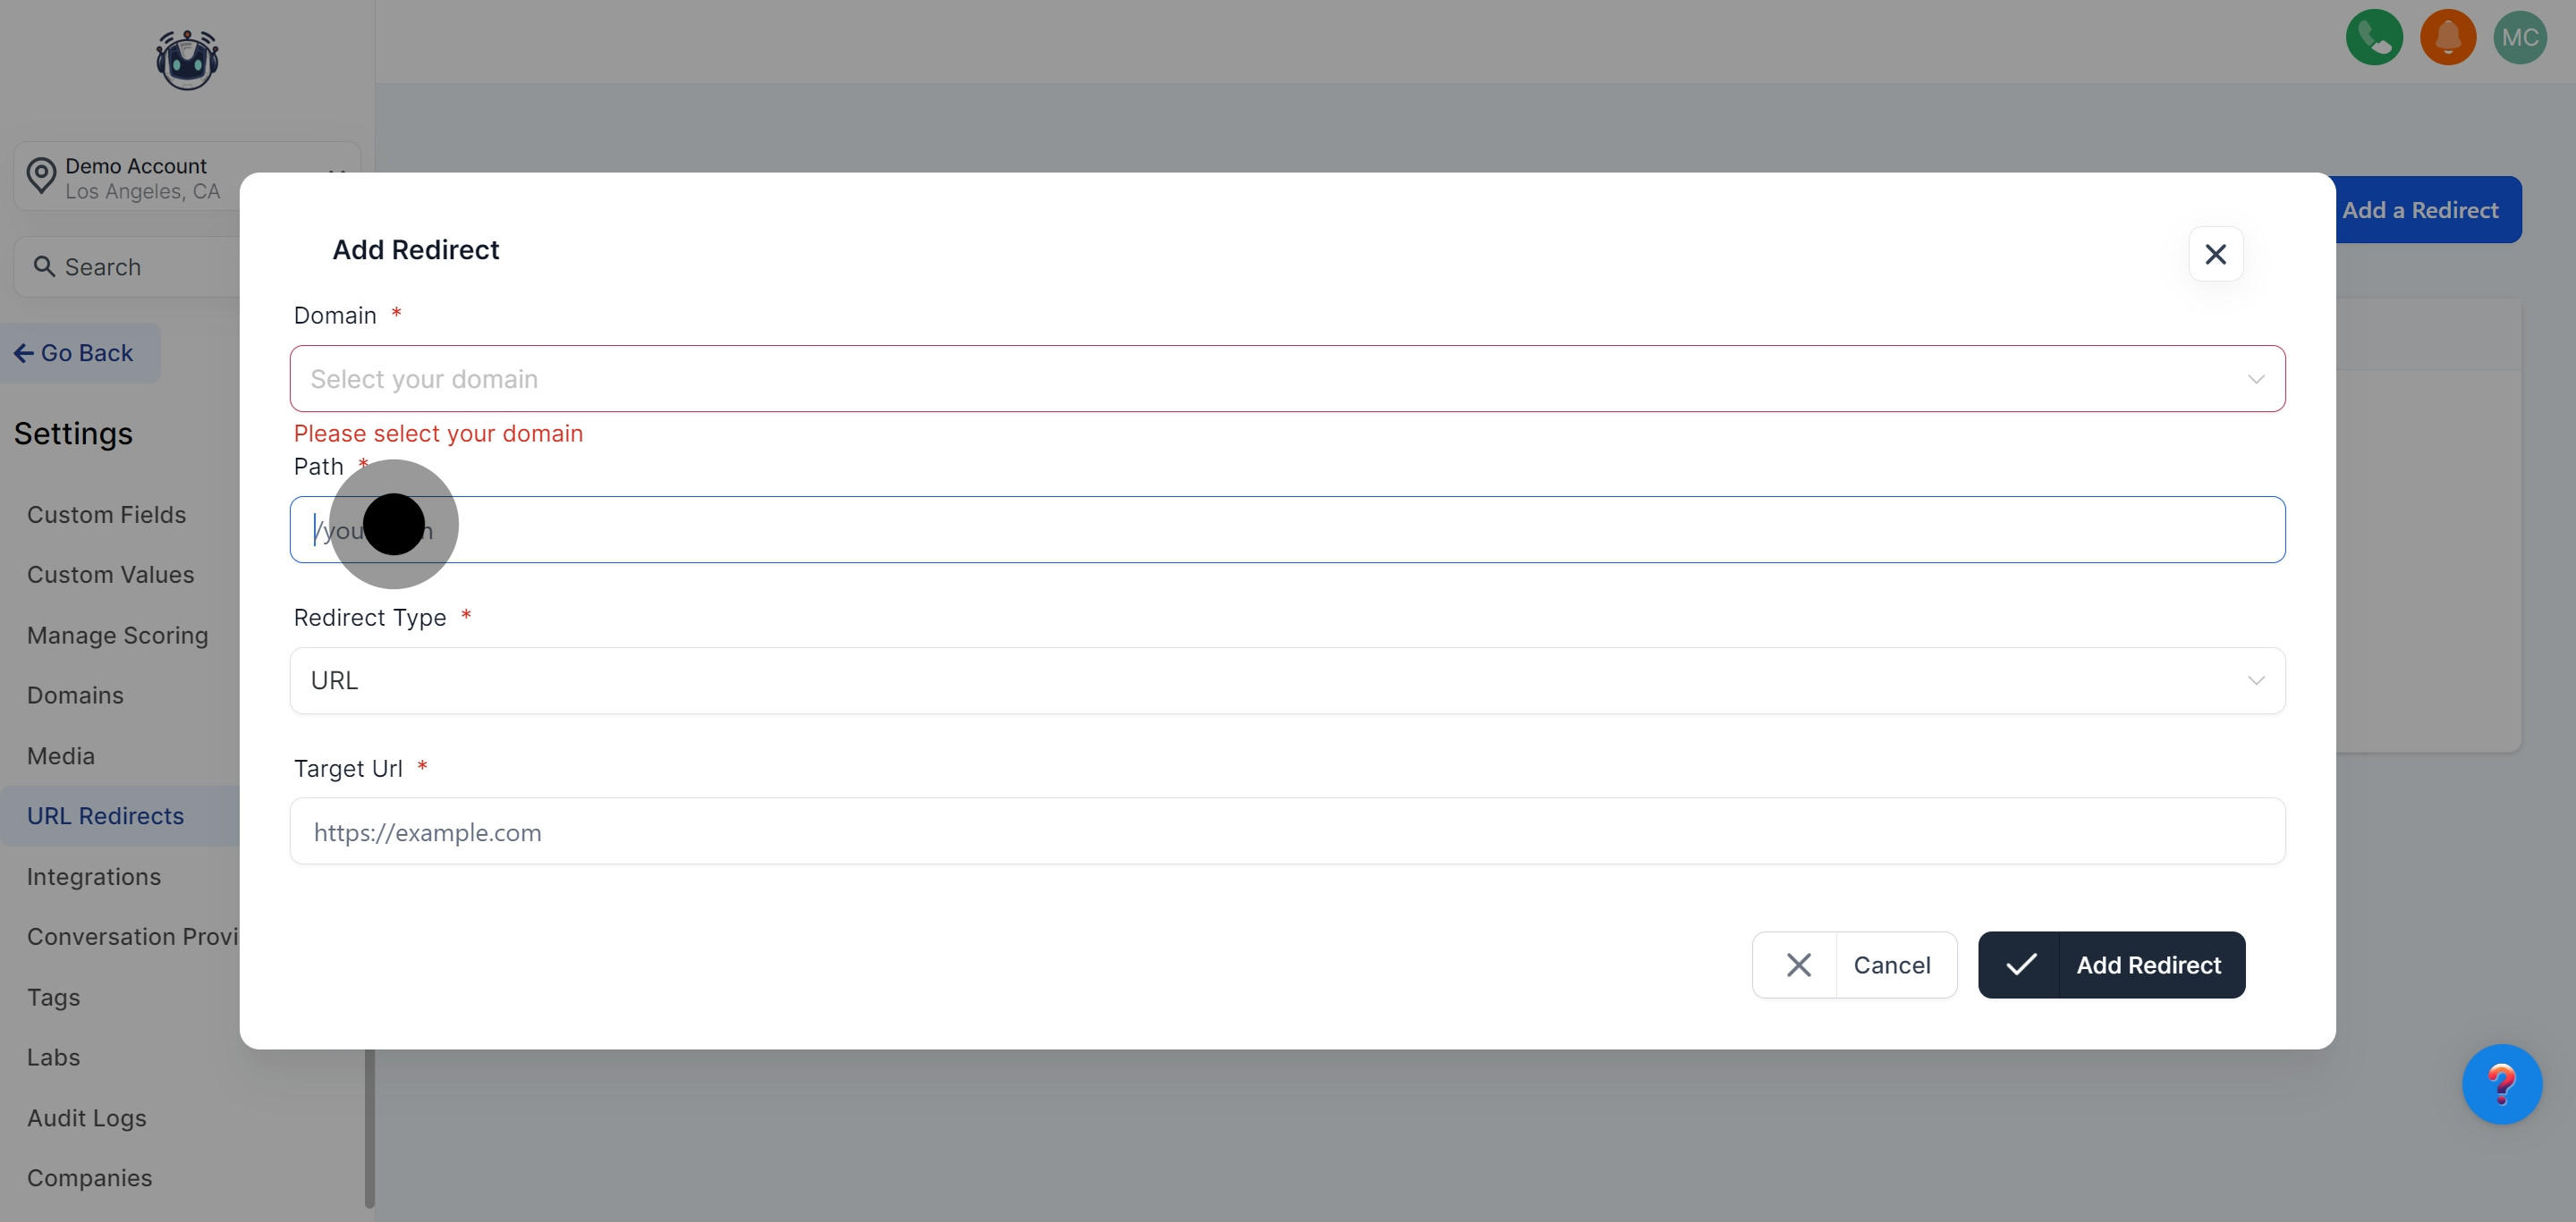Screen dimensions: 2576x1222
Task: Open the MC user avatar menu
Action: click(x=2520, y=38)
